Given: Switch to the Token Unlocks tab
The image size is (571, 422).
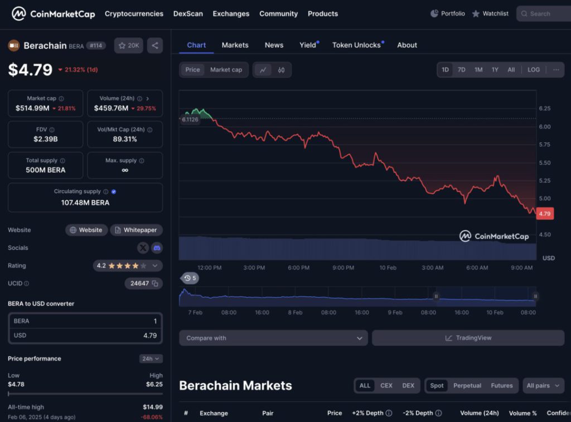Looking at the screenshot, I should tap(356, 45).
